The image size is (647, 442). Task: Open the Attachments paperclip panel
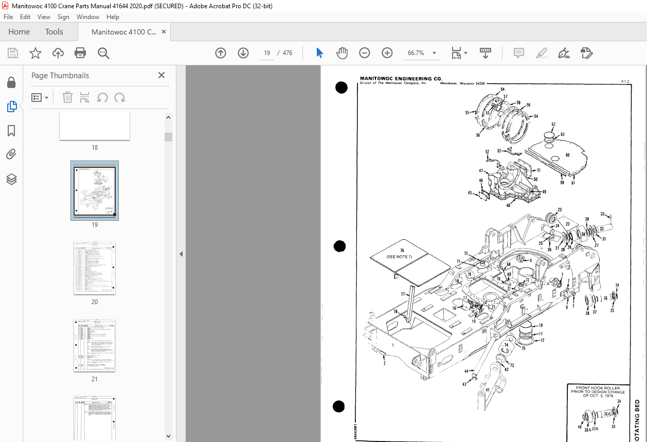pyautogui.click(x=11, y=155)
